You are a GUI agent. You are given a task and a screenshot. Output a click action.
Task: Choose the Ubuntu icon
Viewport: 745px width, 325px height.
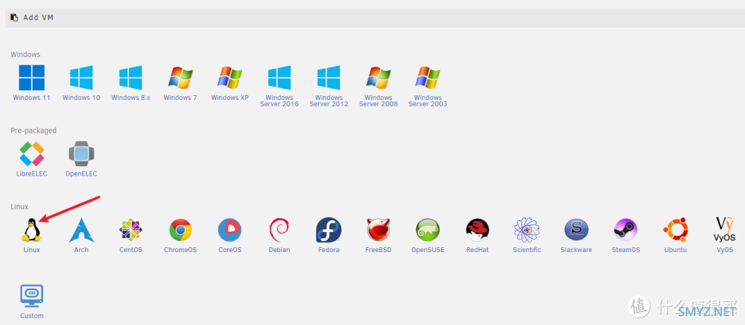(x=675, y=230)
